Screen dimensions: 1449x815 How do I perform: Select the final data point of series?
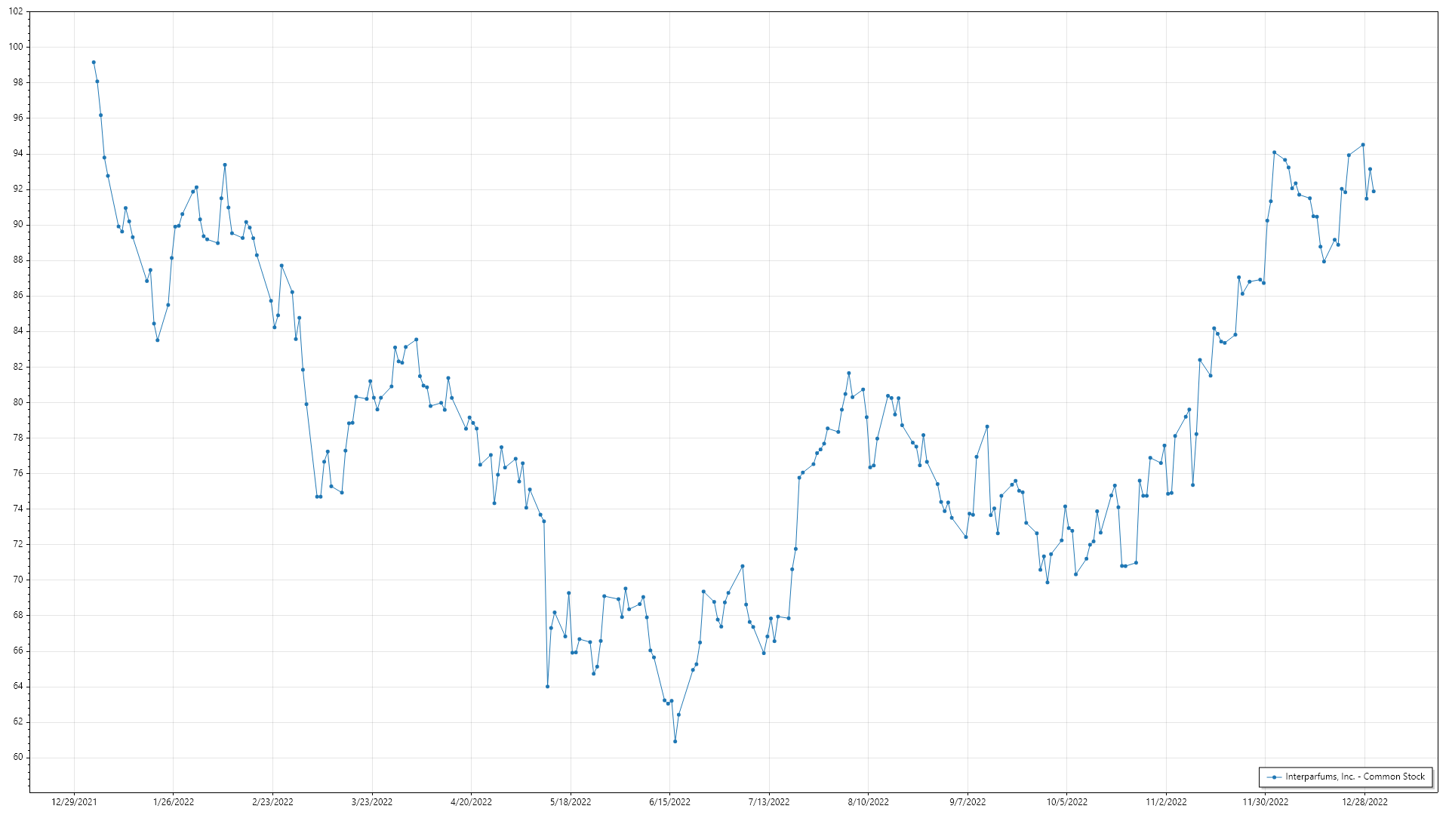click(1374, 192)
